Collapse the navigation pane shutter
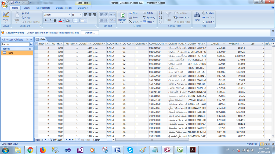The width and height of the screenshot is (275, 154). pyautogui.click(x=31, y=40)
